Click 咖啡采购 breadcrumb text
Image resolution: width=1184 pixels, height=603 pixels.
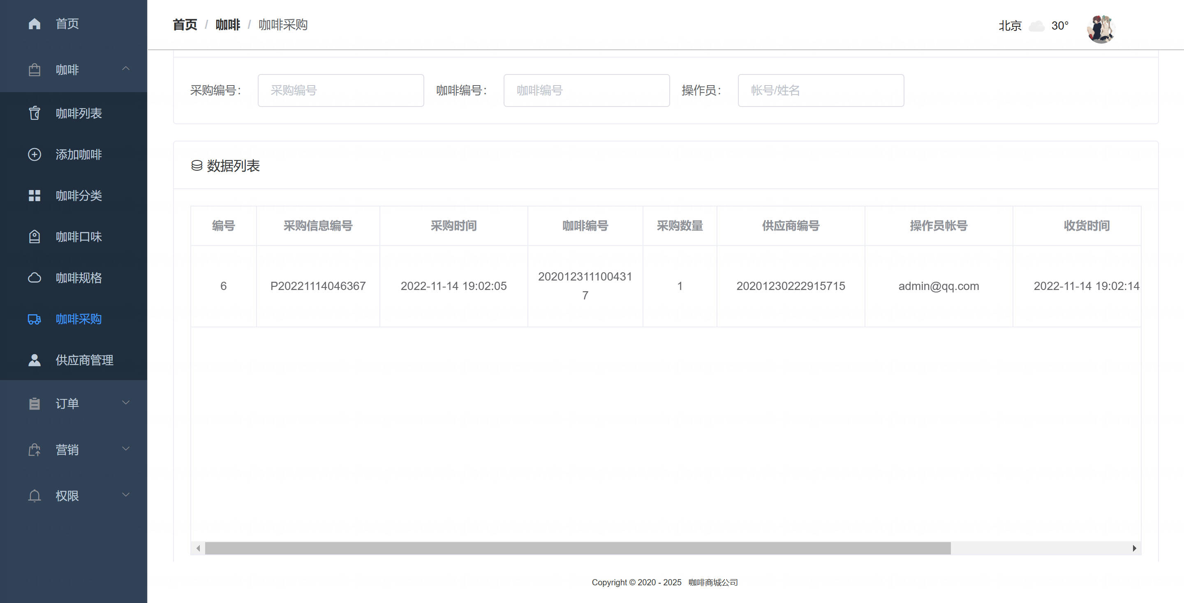coord(283,25)
